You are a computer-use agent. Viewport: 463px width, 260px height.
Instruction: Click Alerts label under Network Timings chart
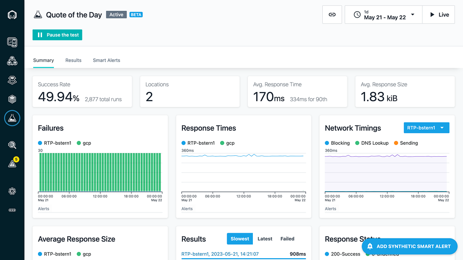tap(331, 209)
